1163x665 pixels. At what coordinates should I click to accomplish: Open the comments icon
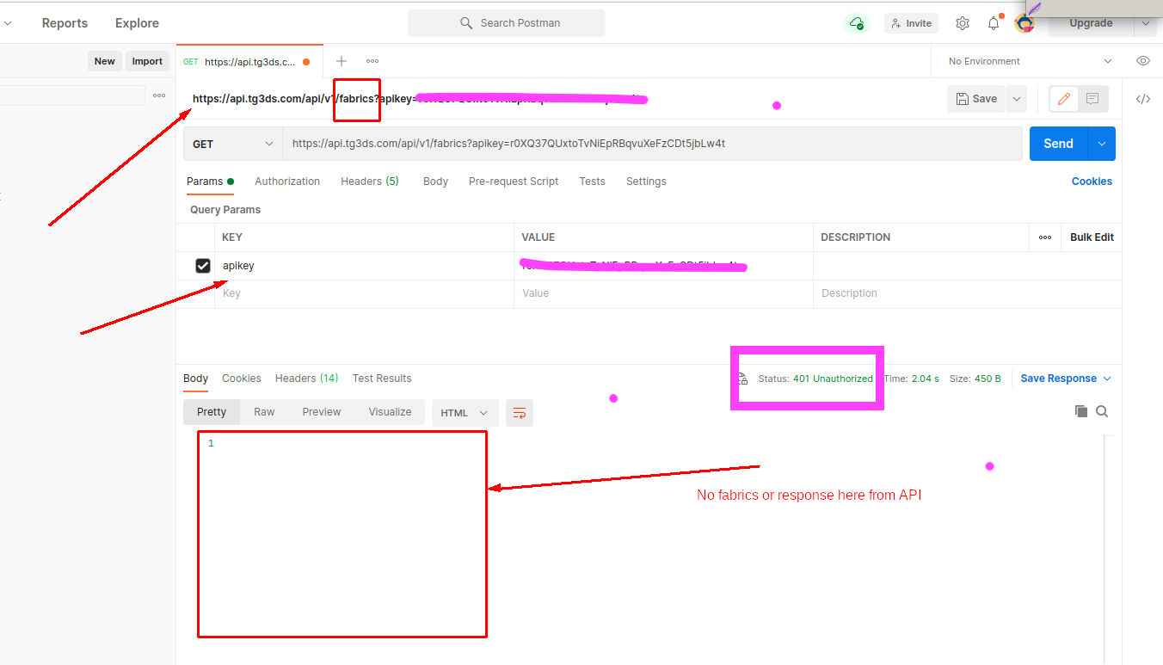(x=1092, y=99)
